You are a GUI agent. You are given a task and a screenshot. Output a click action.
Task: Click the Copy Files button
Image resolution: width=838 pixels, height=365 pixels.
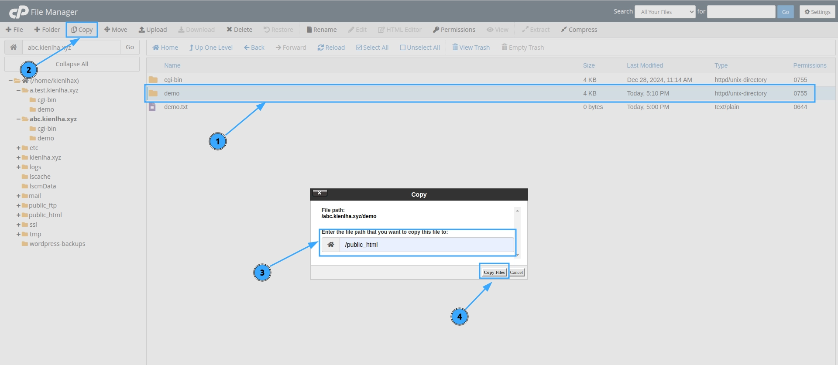(494, 272)
